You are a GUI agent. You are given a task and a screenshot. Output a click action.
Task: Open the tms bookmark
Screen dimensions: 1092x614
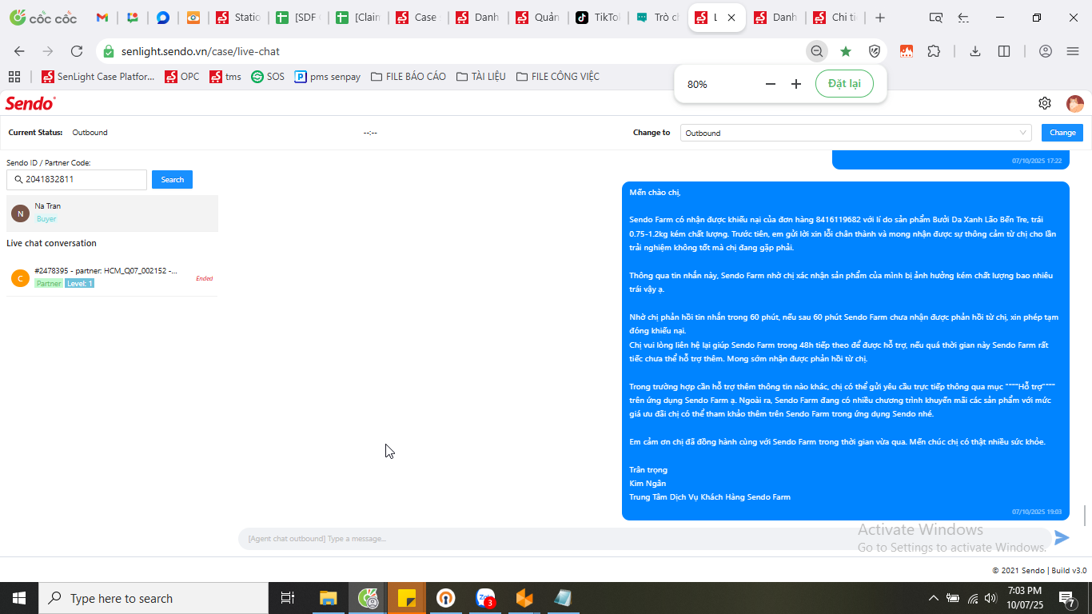pos(225,77)
